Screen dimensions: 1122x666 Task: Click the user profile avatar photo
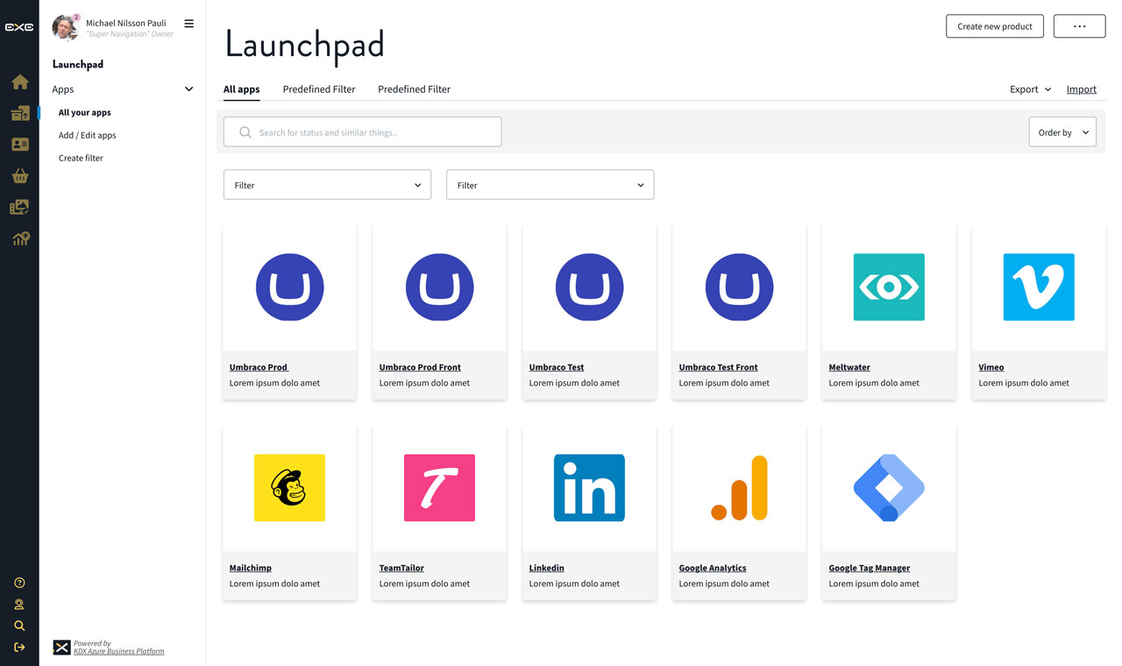coord(65,28)
